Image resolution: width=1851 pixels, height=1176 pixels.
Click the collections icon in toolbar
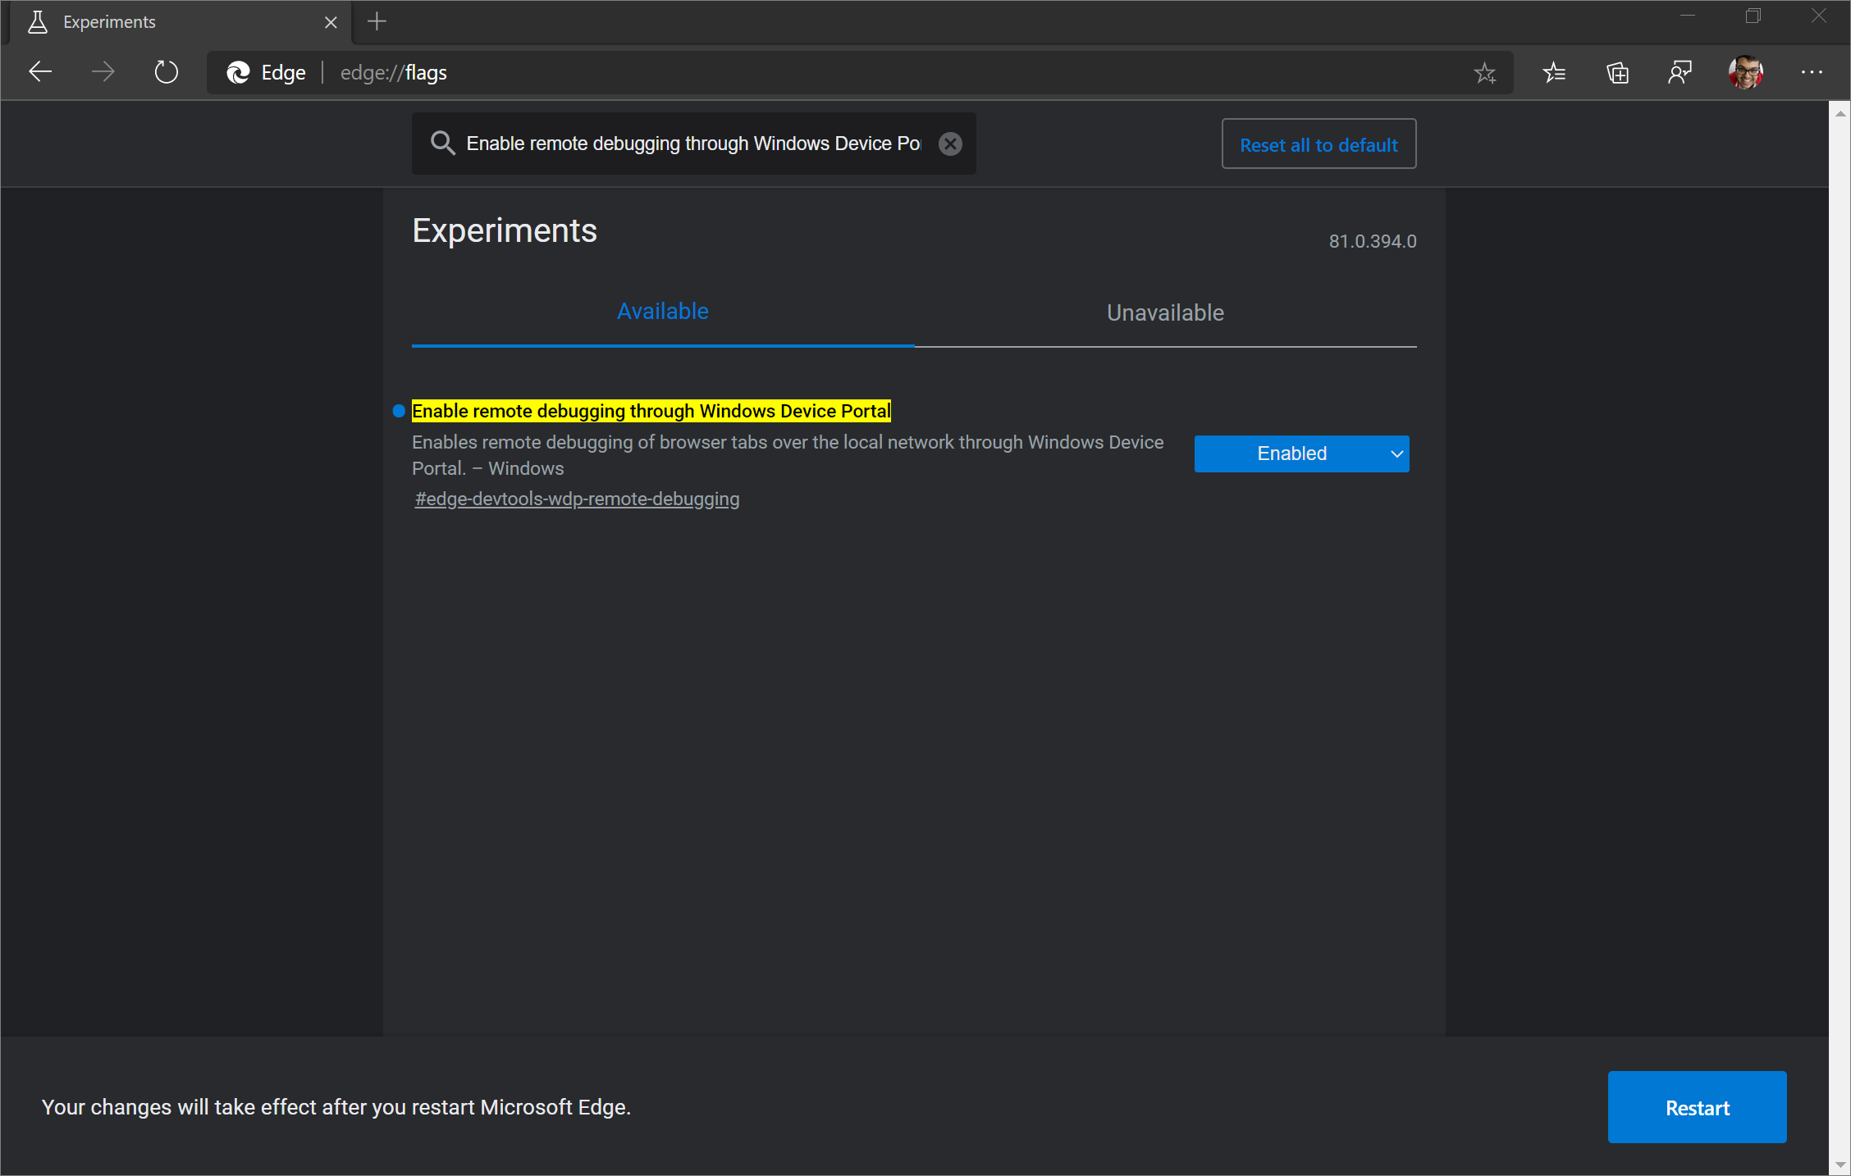tap(1616, 73)
